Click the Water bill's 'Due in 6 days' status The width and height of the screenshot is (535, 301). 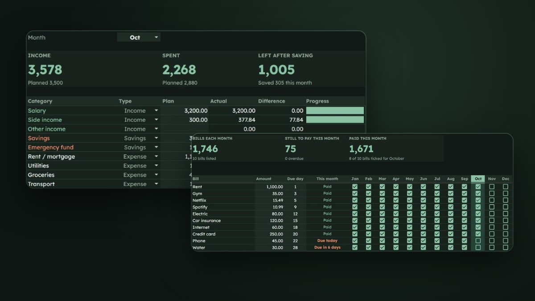click(327, 247)
